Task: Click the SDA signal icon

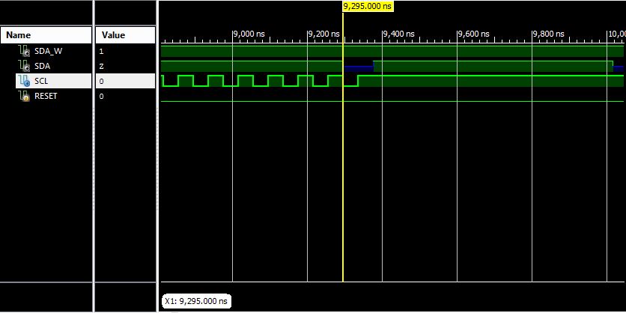Action: click(23, 67)
